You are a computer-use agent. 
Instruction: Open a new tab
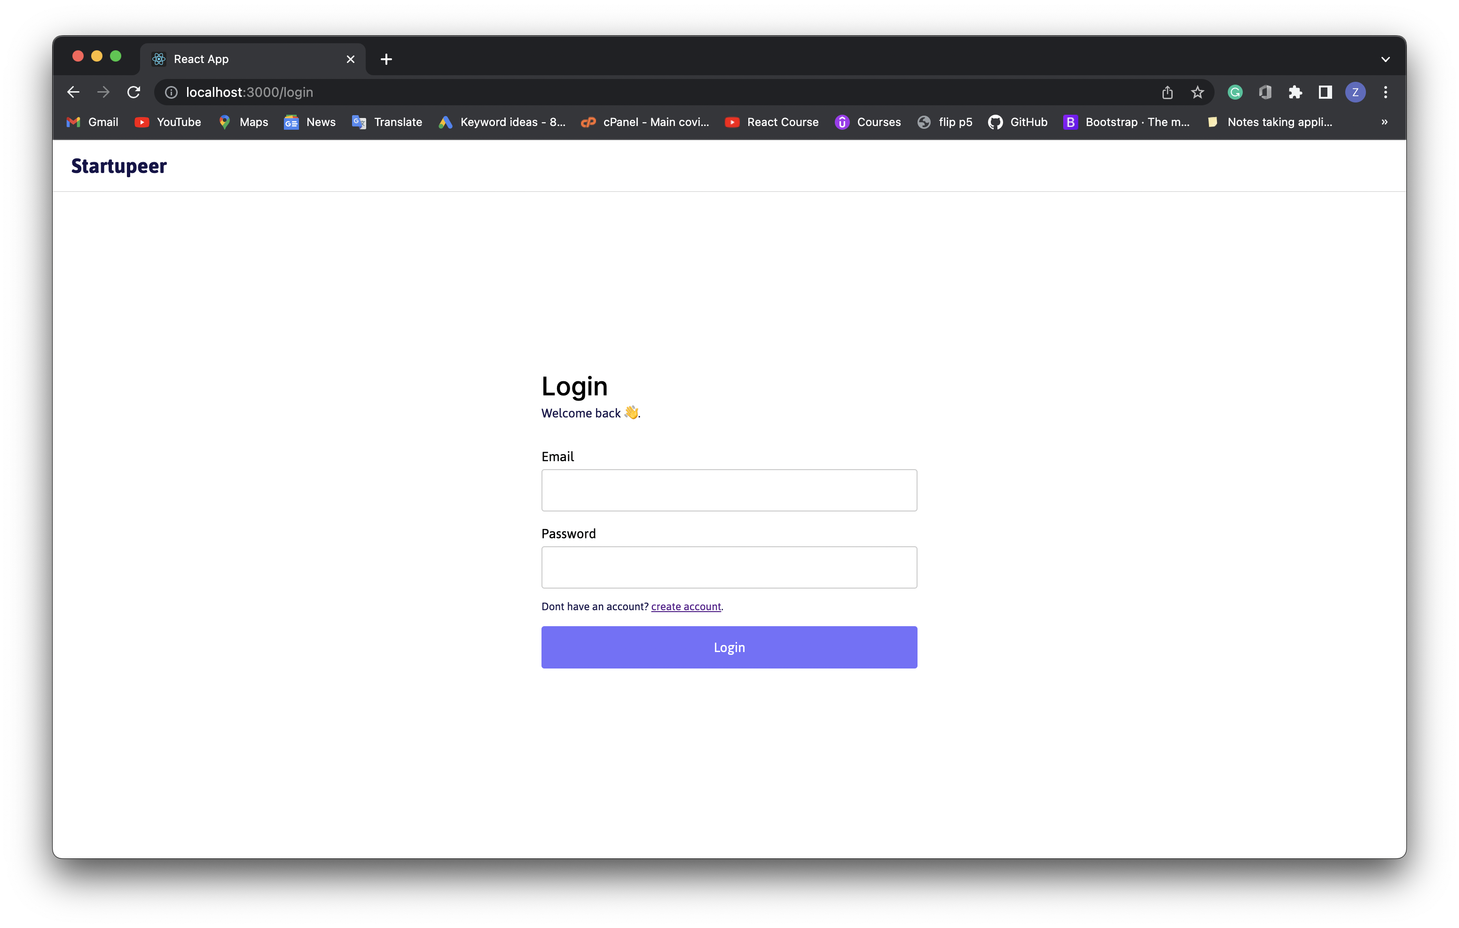pos(386,59)
